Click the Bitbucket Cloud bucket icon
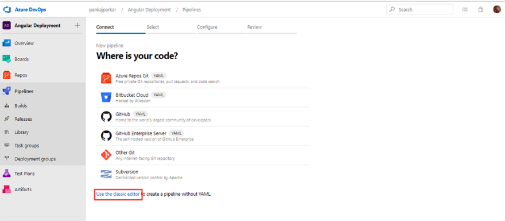Viewport: 505px width, 221px height. 106,97
